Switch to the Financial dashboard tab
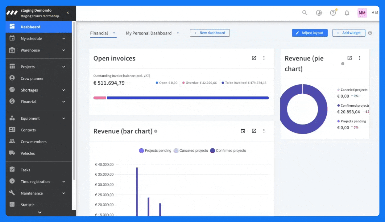385x222 pixels. point(99,33)
